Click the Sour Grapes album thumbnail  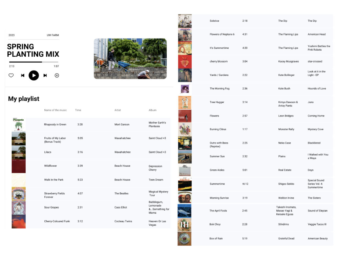point(19,208)
